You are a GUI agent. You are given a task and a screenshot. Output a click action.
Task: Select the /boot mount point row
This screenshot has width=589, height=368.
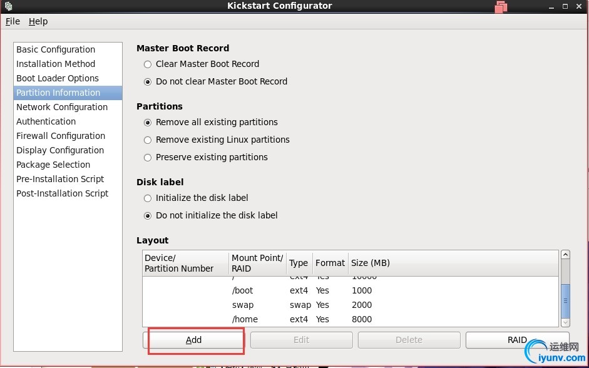351,290
